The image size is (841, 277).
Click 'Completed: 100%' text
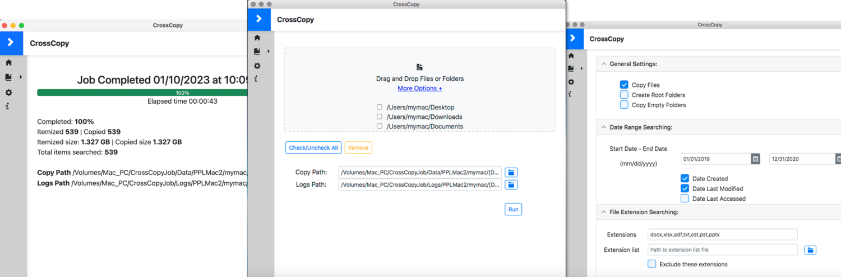tap(66, 122)
